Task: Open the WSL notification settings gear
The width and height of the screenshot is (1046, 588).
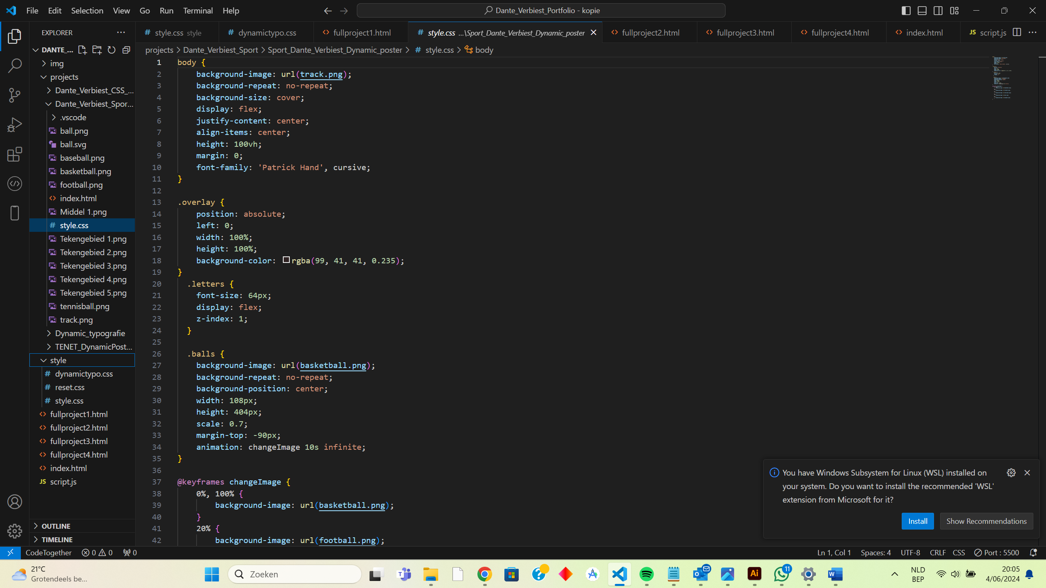Action: 1011,473
